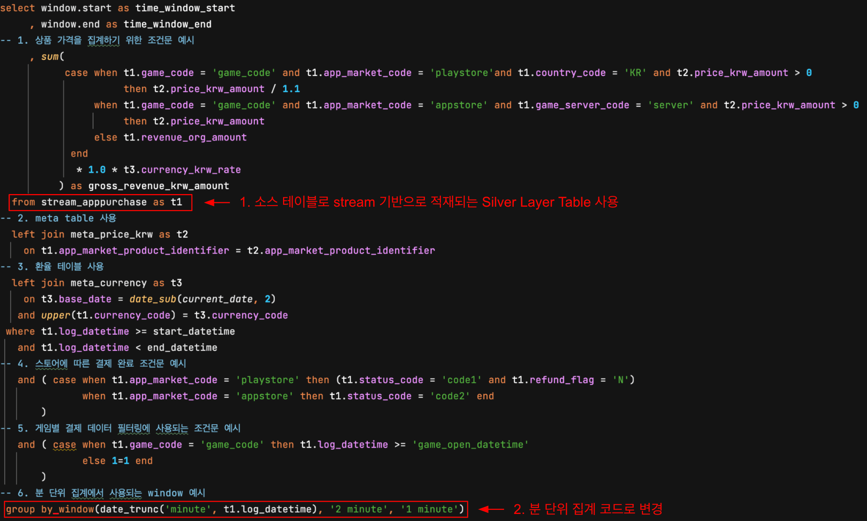Click 'gross_revenue_krw_amount' alias
Viewport: 867px width, 521px height.
click(x=159, y=186)
